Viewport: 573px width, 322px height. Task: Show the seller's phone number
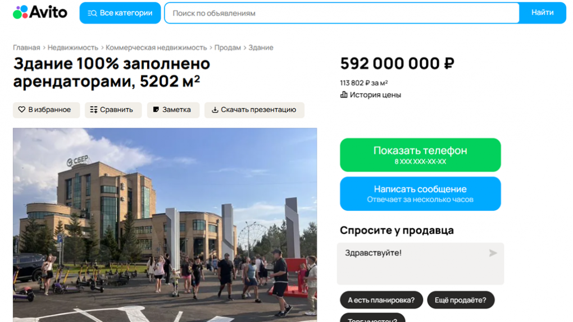click(420, 155)
